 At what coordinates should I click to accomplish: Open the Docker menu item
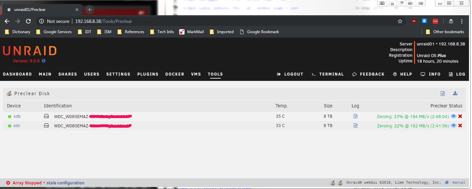point(175,74)
